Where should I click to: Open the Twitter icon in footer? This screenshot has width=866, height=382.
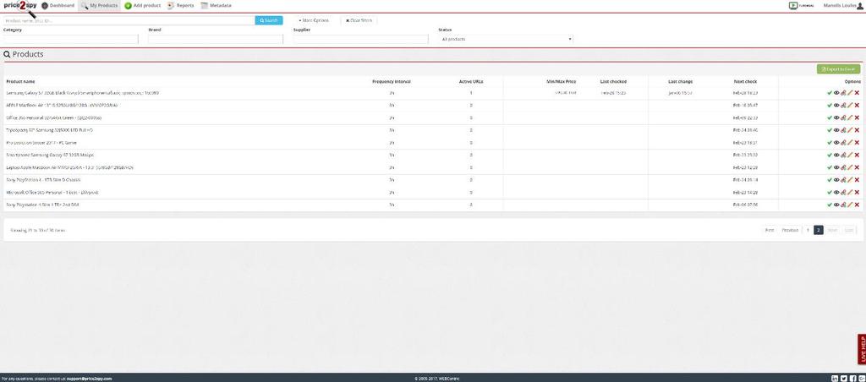843,378
